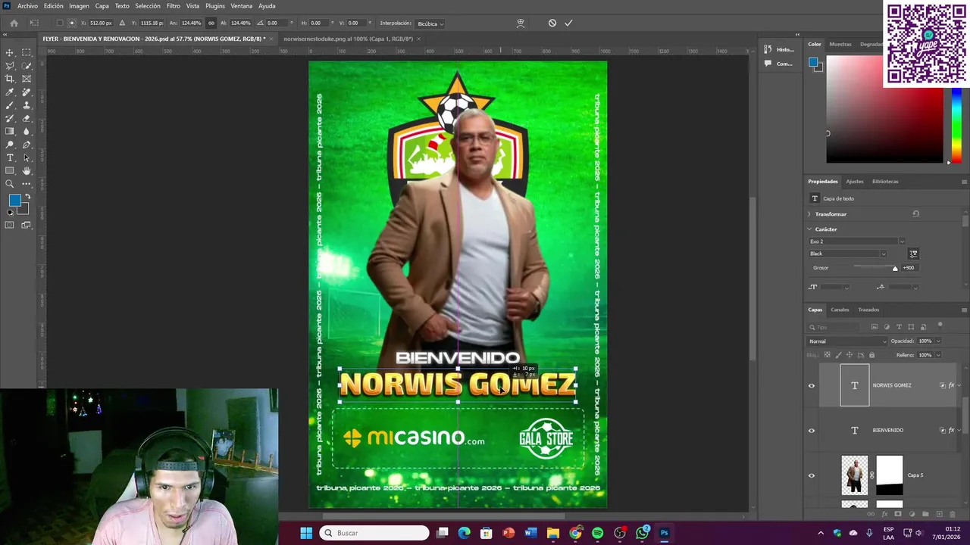The height and width of the screenshot is (545, 970).
Task: Select the Zoom tool
Action: click(x=10, y=184)
